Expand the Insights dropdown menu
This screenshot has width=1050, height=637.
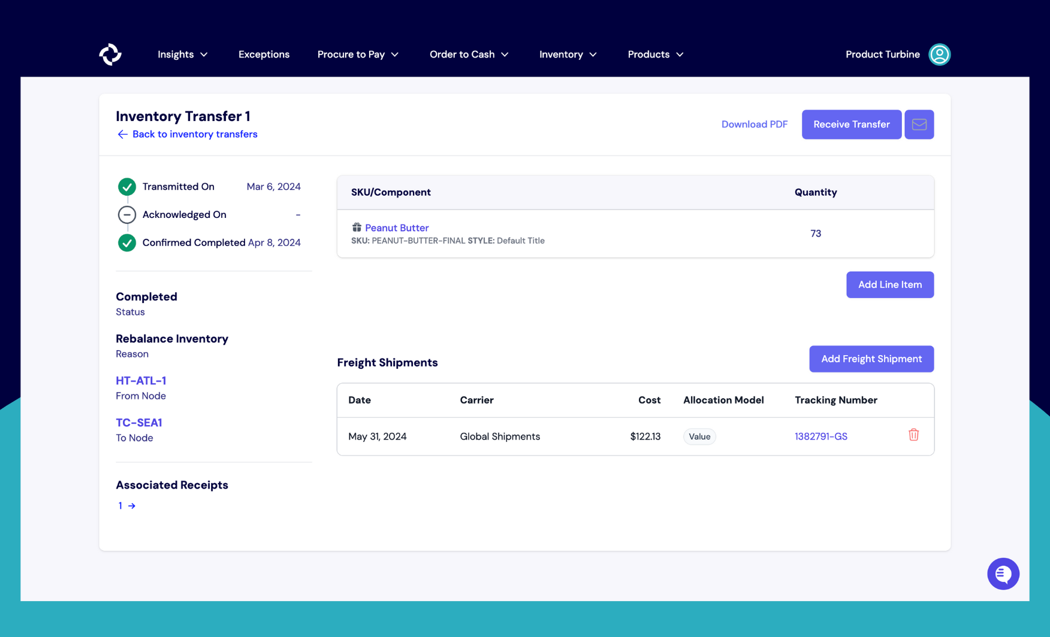182,54
